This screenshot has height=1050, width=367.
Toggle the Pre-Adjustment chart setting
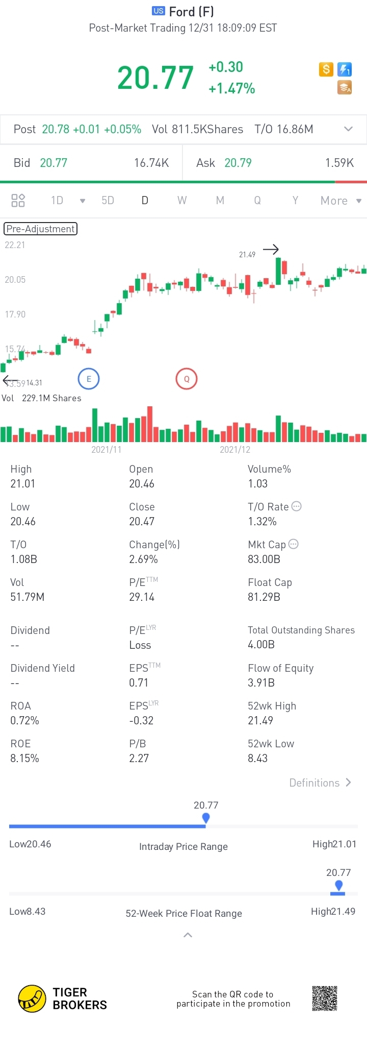pos(40,229)
